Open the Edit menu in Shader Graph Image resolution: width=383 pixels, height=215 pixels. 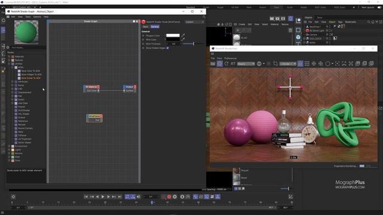point(13,17)
